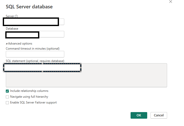Click the SQL statement (optional, requires database) label
Image resolution: width=184 pixels, height=126 pixels.
coord(35,61)
